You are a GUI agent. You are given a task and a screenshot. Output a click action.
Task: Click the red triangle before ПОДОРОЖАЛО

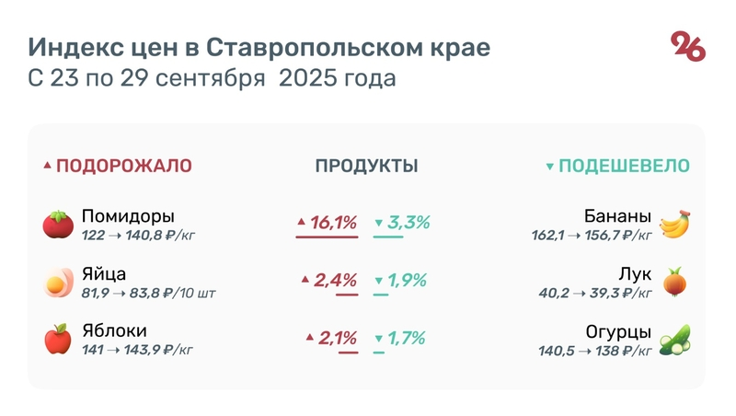(47, 167)
